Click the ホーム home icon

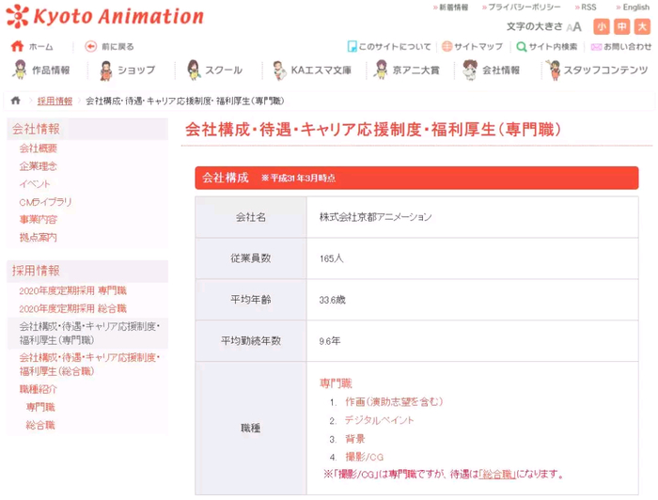click(x=17, y=46)
